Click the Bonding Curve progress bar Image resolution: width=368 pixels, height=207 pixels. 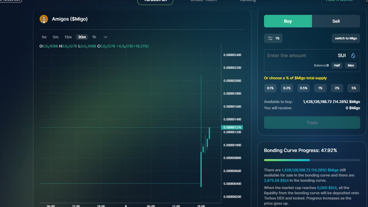click(x=312, y=160)
